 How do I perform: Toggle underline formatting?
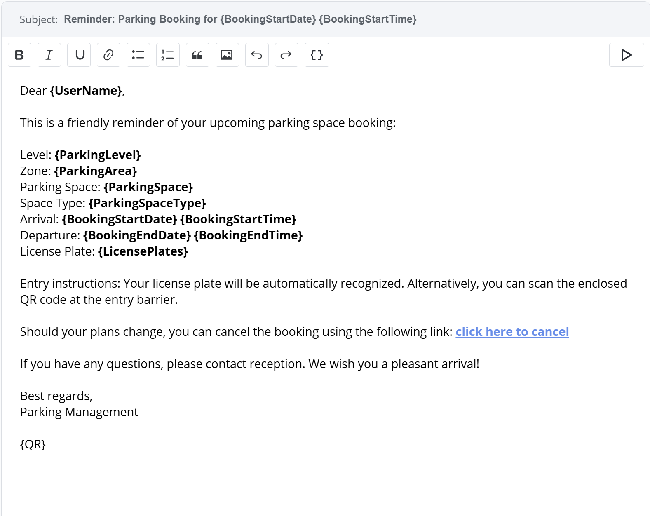tap(79, 55)
